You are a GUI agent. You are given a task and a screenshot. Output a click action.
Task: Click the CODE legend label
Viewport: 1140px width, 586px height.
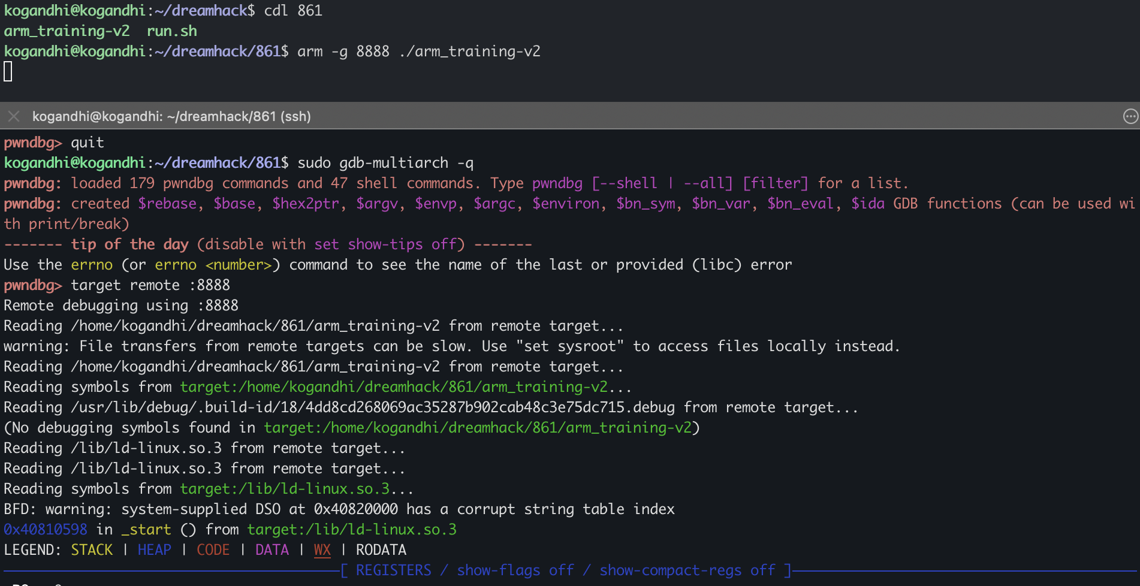pos(213,550)
